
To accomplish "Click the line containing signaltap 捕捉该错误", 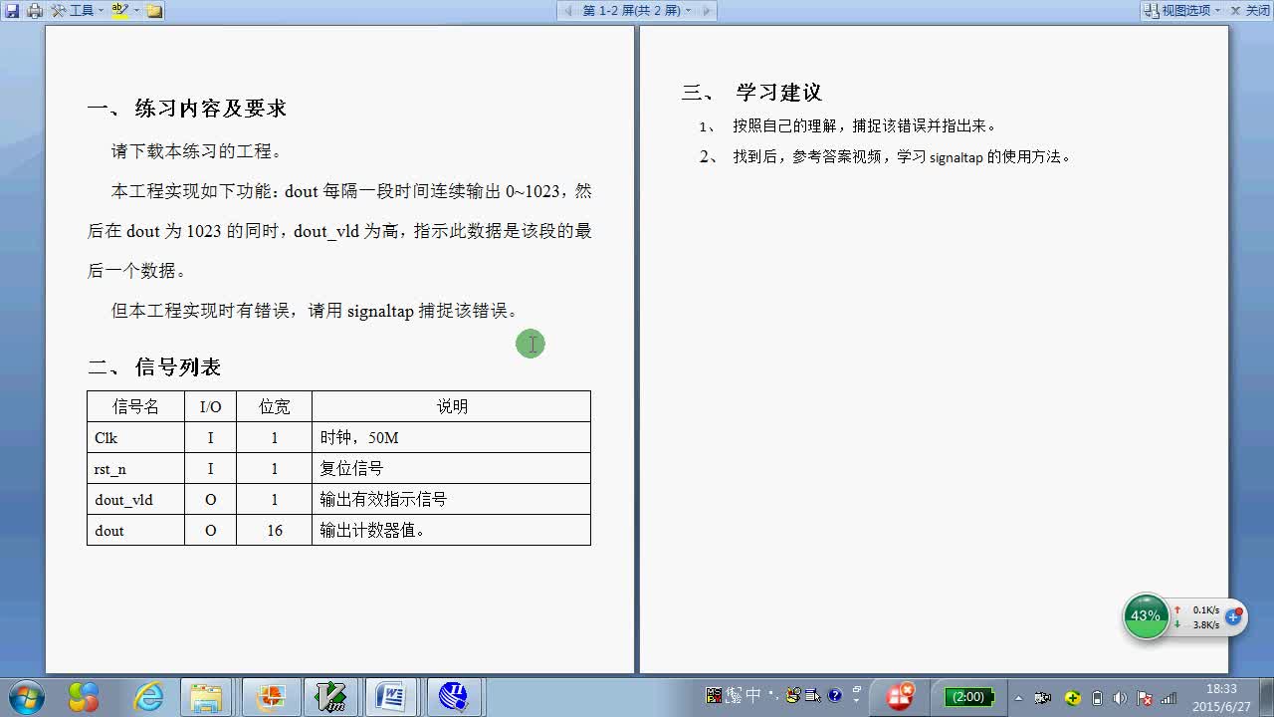I will (316, 311).
